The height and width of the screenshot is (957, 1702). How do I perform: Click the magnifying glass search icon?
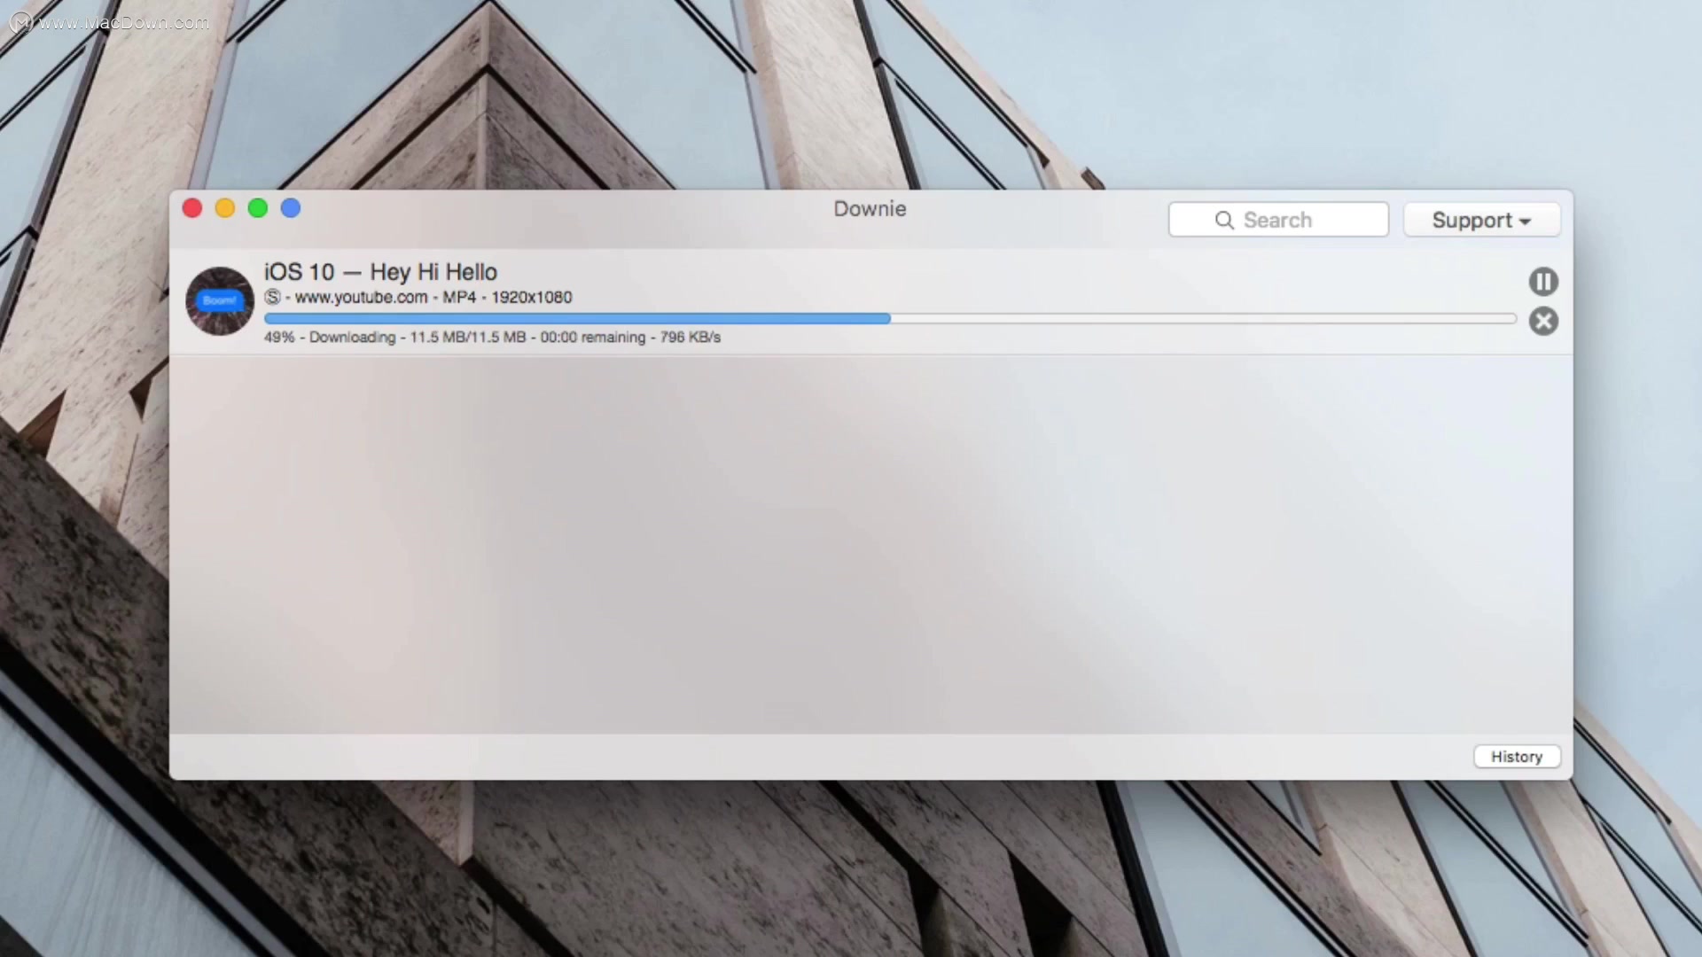(x=1224, y=220)
